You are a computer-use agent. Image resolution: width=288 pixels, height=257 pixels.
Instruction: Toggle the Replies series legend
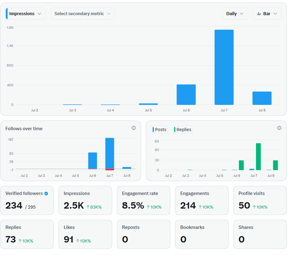183,130
